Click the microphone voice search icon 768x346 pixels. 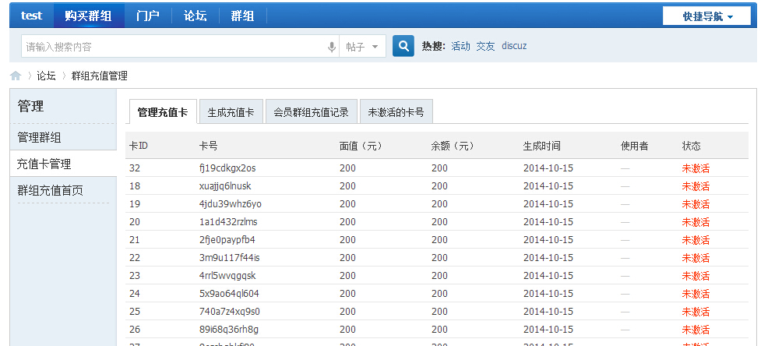(332, 47)
